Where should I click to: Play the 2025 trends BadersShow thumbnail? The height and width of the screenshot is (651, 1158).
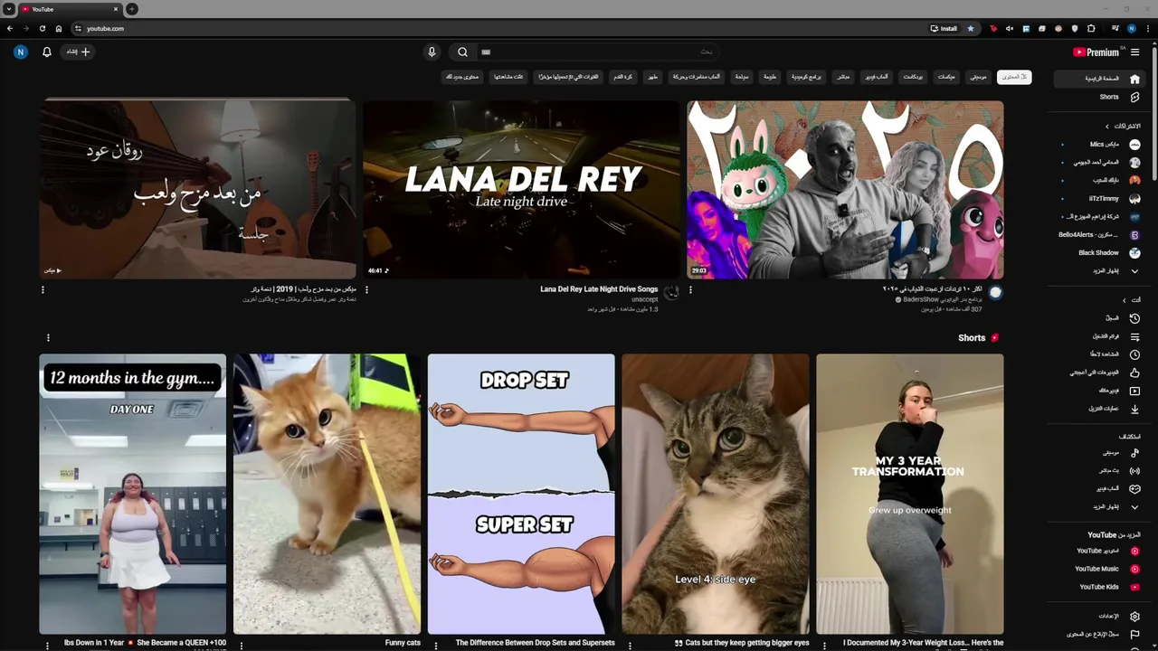pos(845,189)
